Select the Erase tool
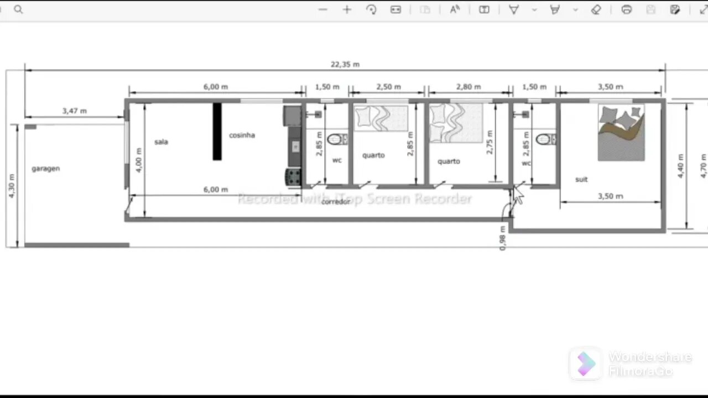This screenshot has width=708, height=398. pyautogui.click(x=596, y=9)
